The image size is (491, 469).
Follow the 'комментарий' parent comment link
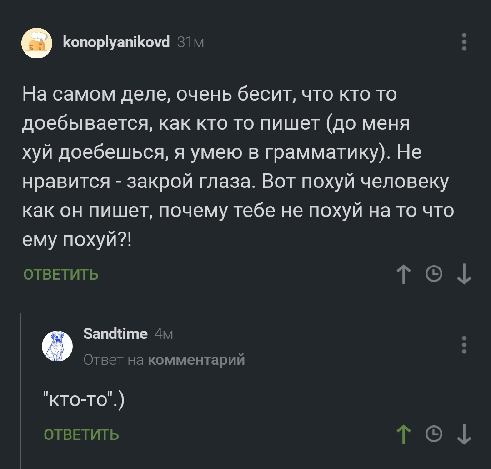196,360
